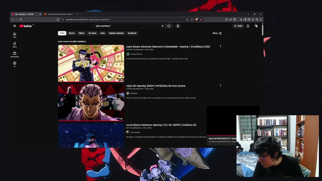Go to the YouTube logo home link

click(x=26, y=26)
